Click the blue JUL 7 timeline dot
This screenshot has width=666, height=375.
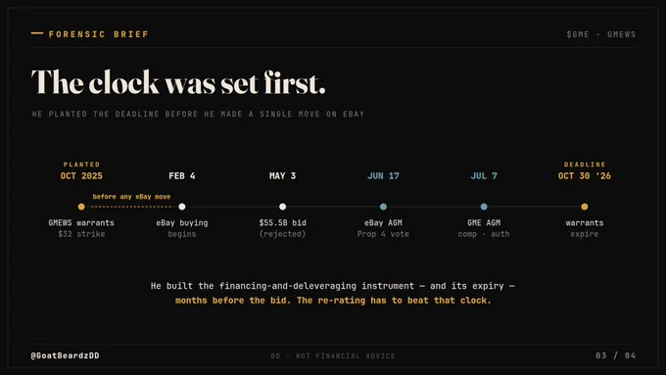(484, 207)
